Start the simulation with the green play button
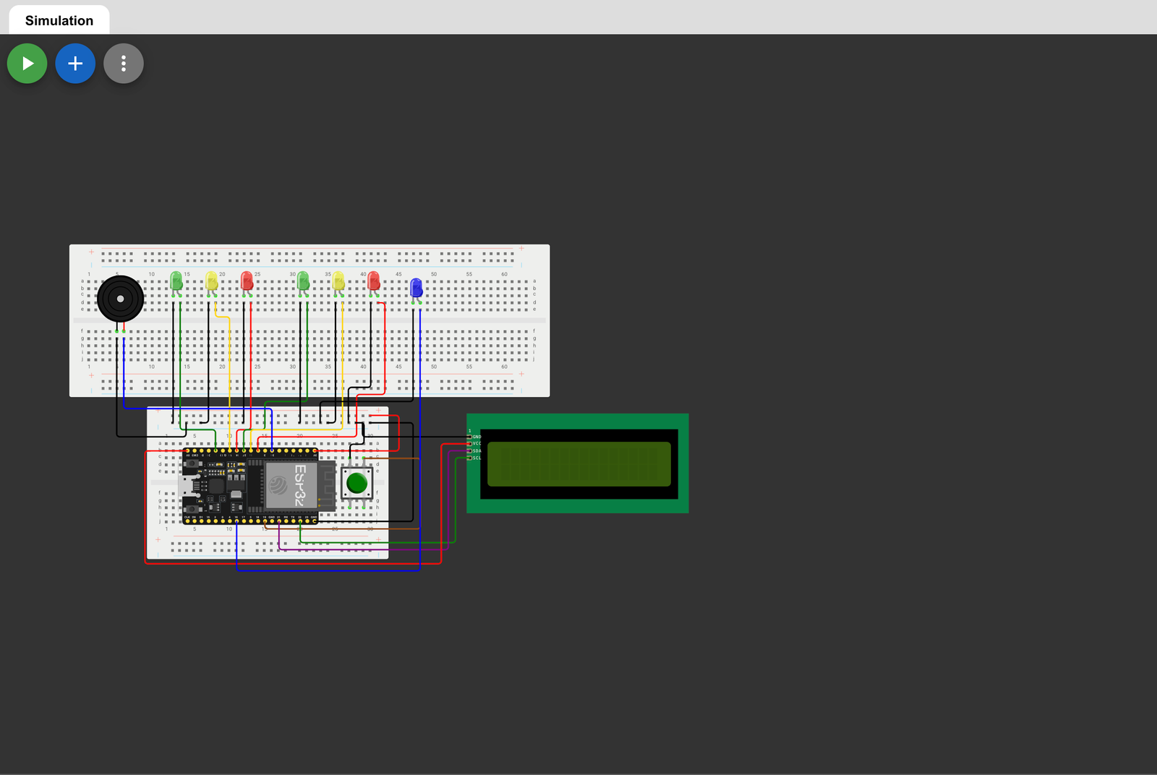 pos(27,64)
